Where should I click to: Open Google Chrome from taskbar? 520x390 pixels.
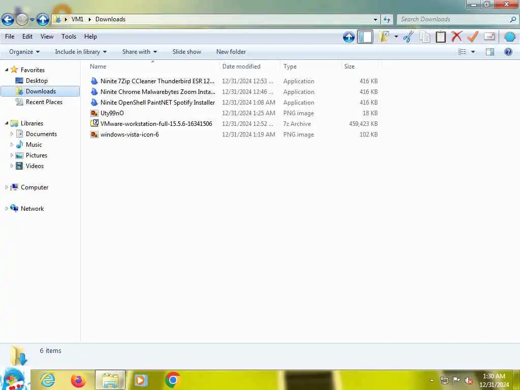click(x=173, y=380)
